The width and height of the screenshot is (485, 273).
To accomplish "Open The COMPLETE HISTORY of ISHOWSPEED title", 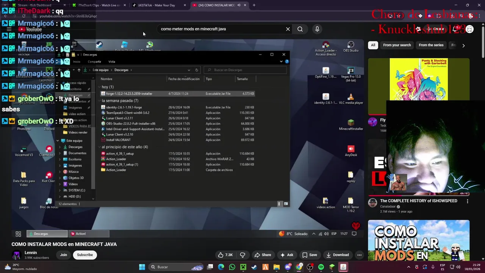I will click(419, 201).
